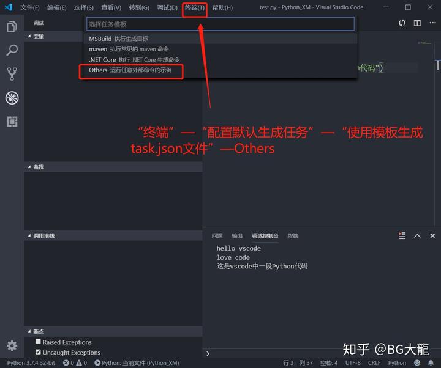The height and width of the screenshot is (368, 441).
Task: Open the Debug view icon
Action: pyautogui.click(x=12, y=98)
